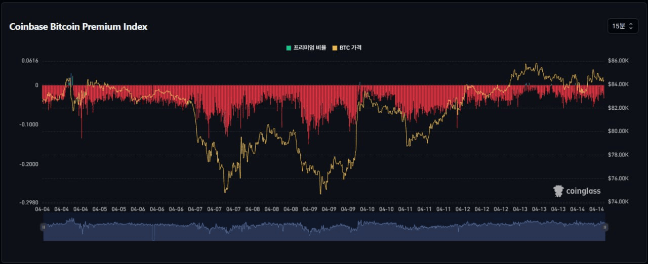Click the $78.00K right axis label
Image resolution: width=648 pixels, height=264 pixels.
[x=618, y=155]
